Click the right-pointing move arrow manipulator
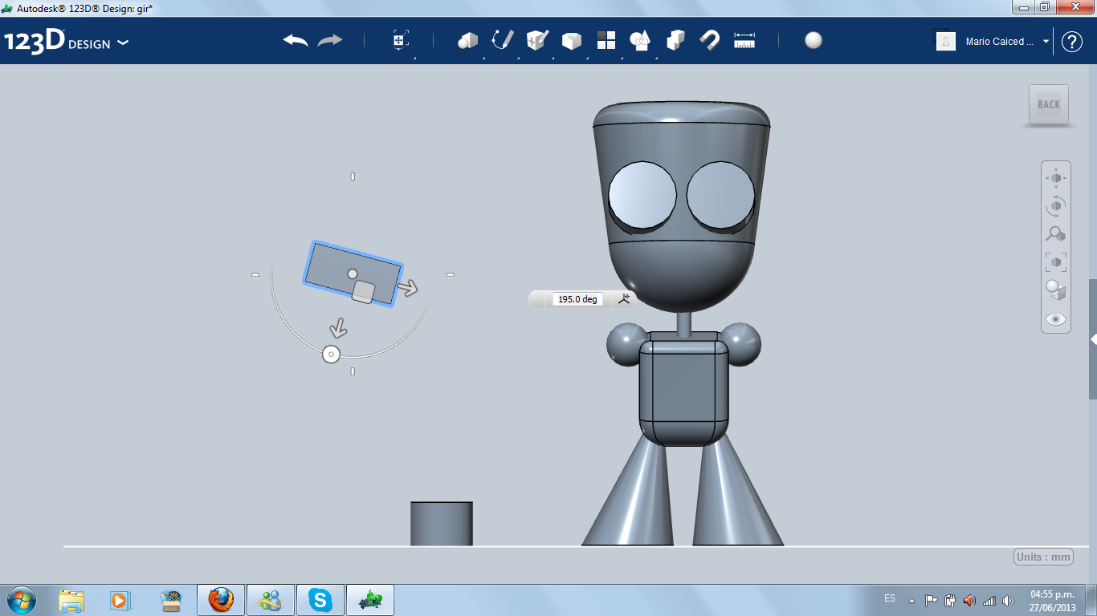Image resolution: width=1097 pixels, height=616 pixels. 409,288
